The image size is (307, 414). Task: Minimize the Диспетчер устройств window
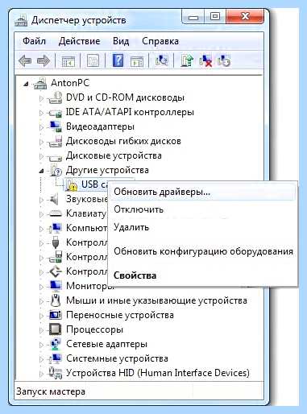[193, 17]
